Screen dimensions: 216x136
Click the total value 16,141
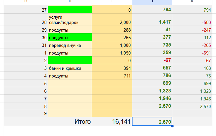click(112, 121)
